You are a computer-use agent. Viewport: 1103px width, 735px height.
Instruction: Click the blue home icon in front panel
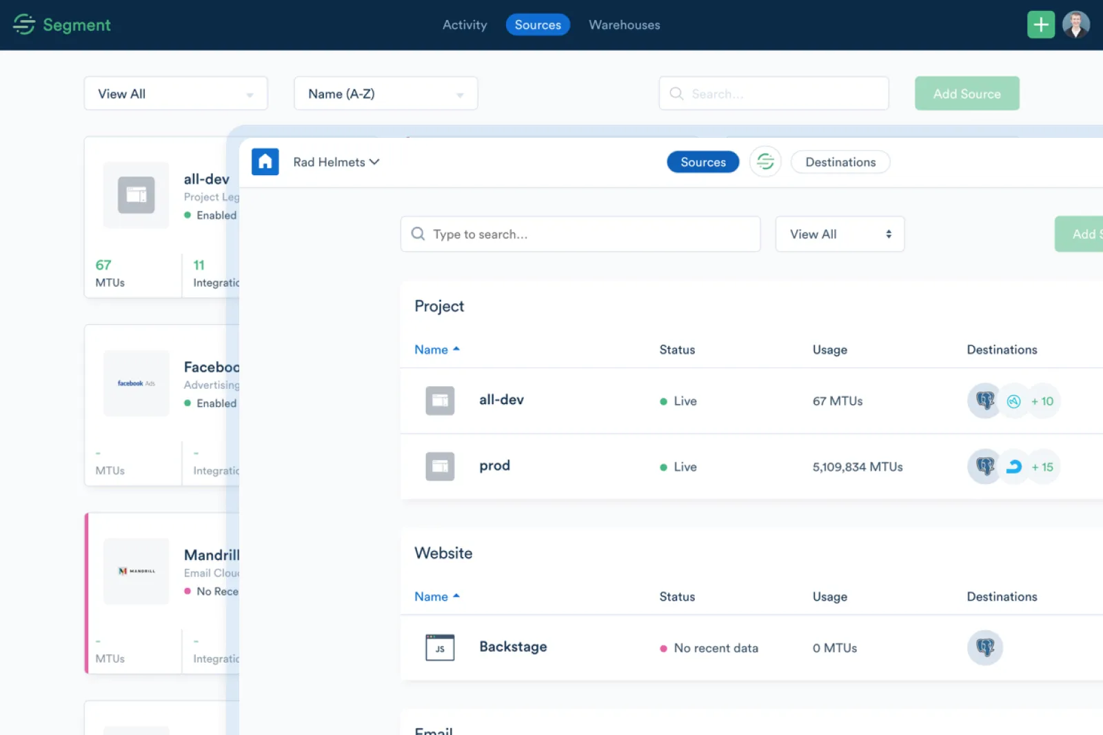pos(265,162)
